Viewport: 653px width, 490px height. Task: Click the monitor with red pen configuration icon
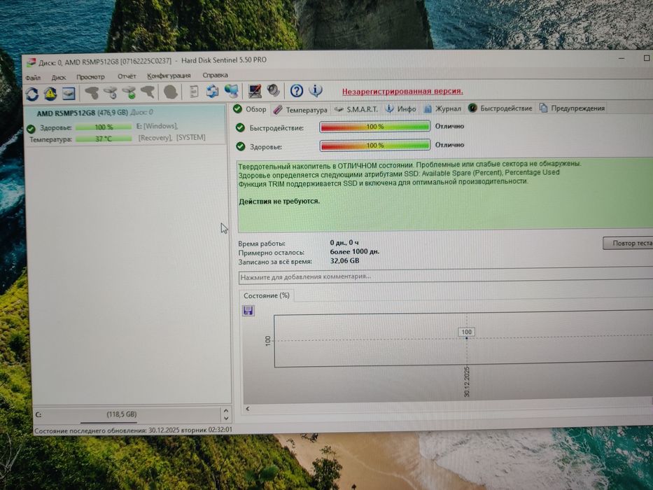(x=255, y=90)
